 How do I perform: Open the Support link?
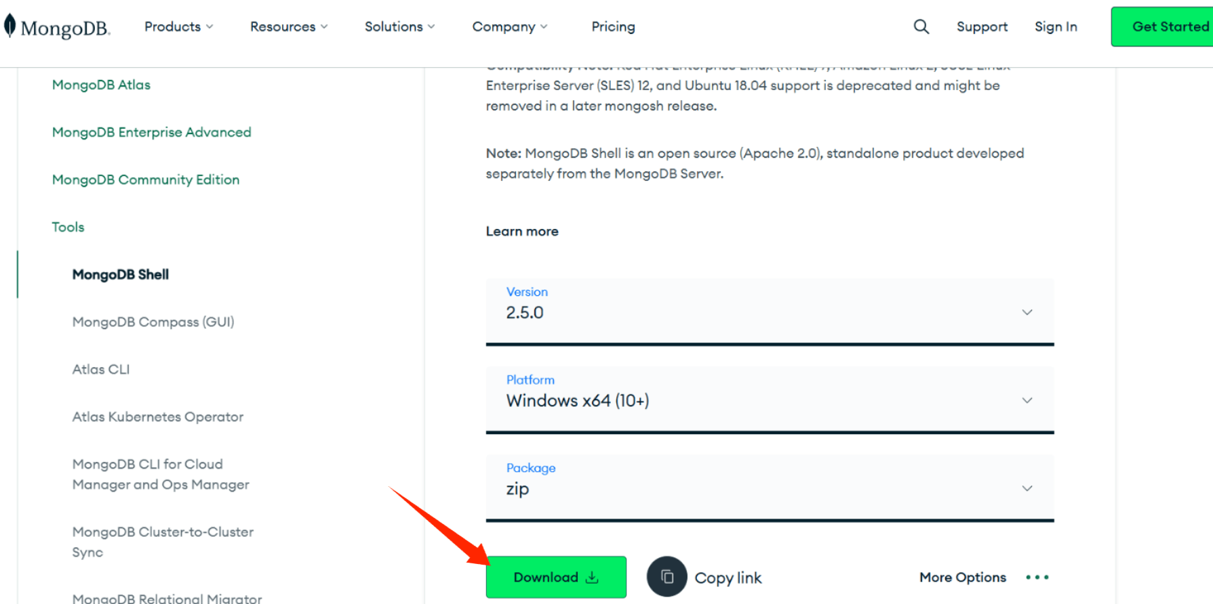(x=982, y=26)
